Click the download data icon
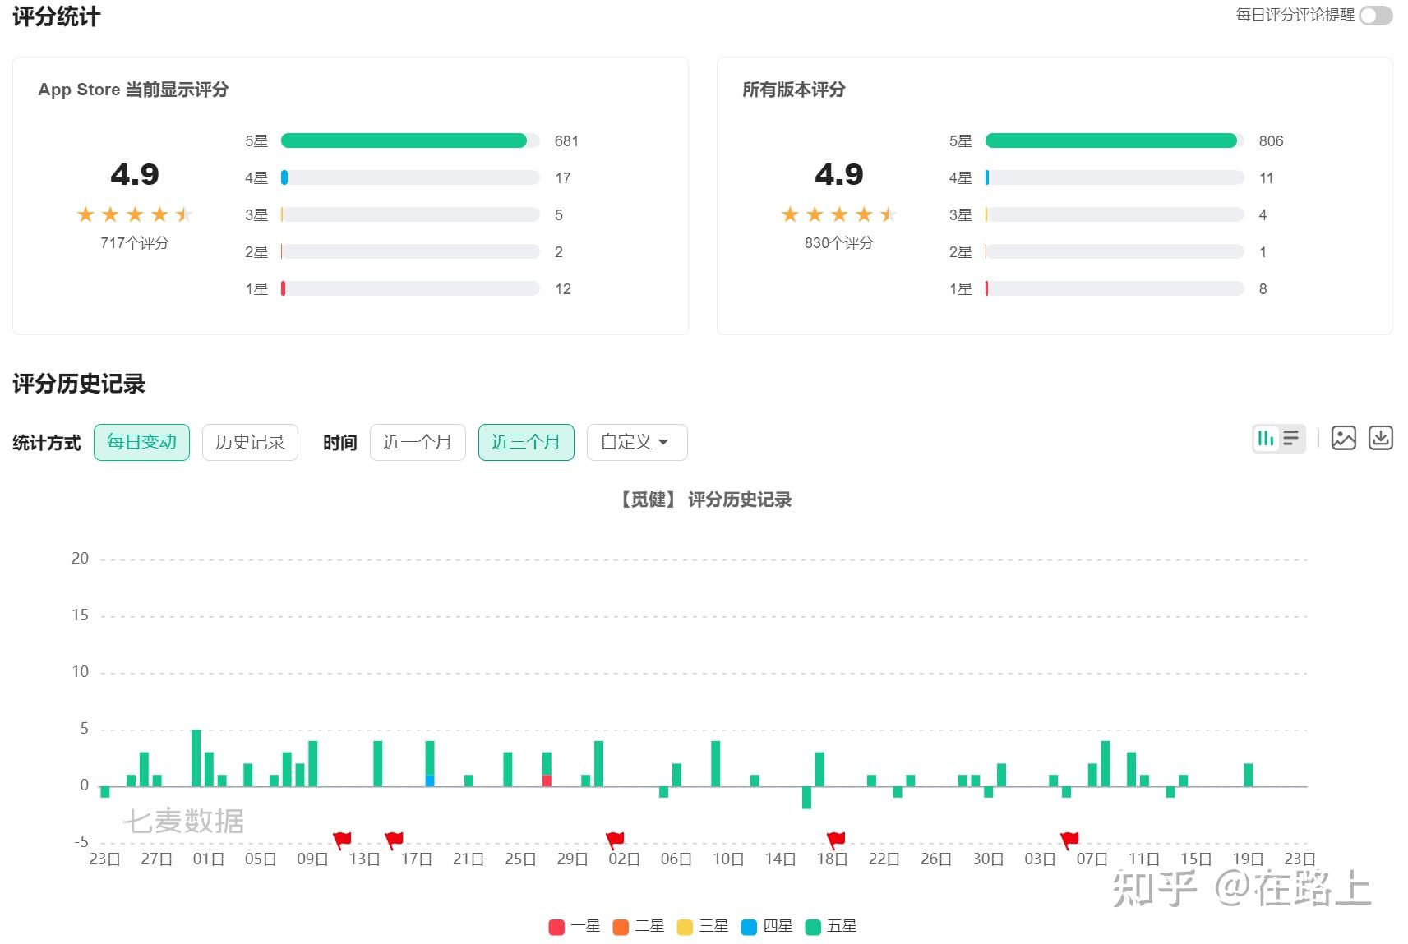1408x944 pixels. point(1381,438)
